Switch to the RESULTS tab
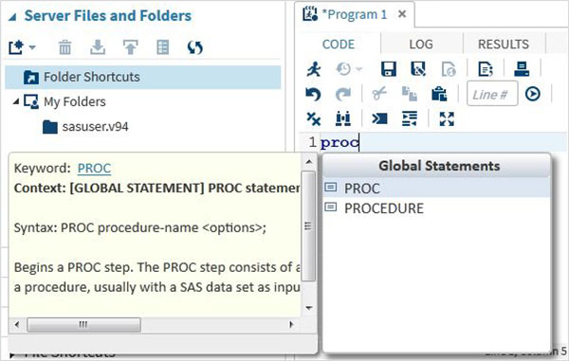 click(x=504, y=45)
